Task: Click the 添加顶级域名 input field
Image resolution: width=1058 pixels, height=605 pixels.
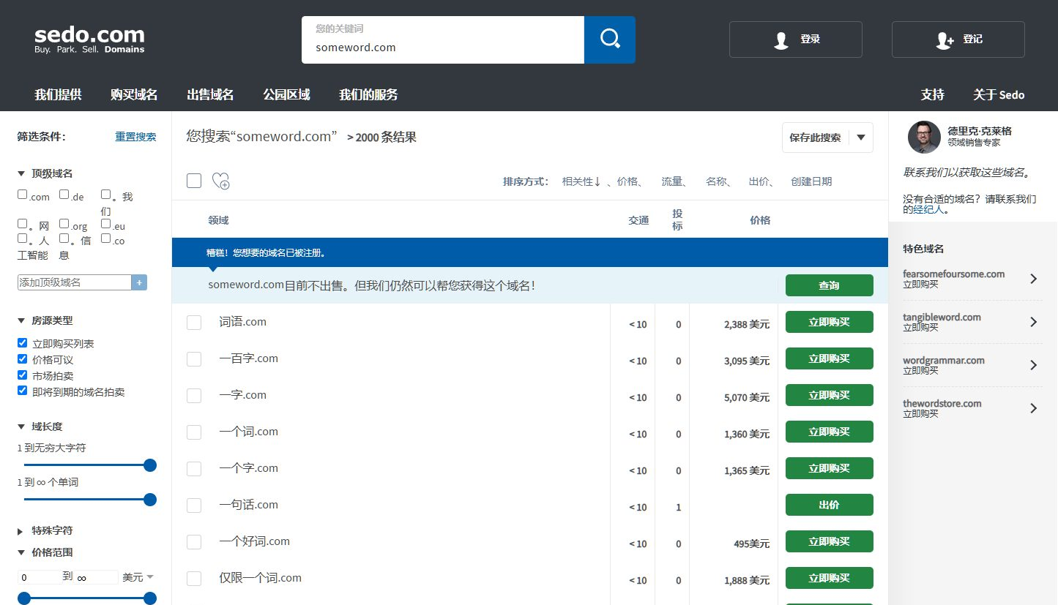Action: 74,282
